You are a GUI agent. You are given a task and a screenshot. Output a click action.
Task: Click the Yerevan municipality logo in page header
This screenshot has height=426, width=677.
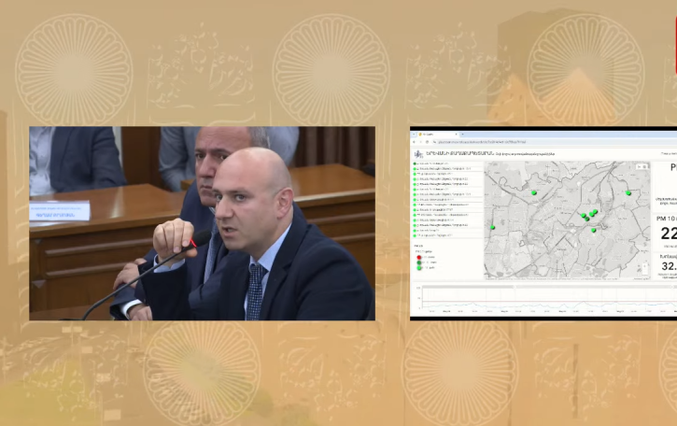(x=418, y=154)
